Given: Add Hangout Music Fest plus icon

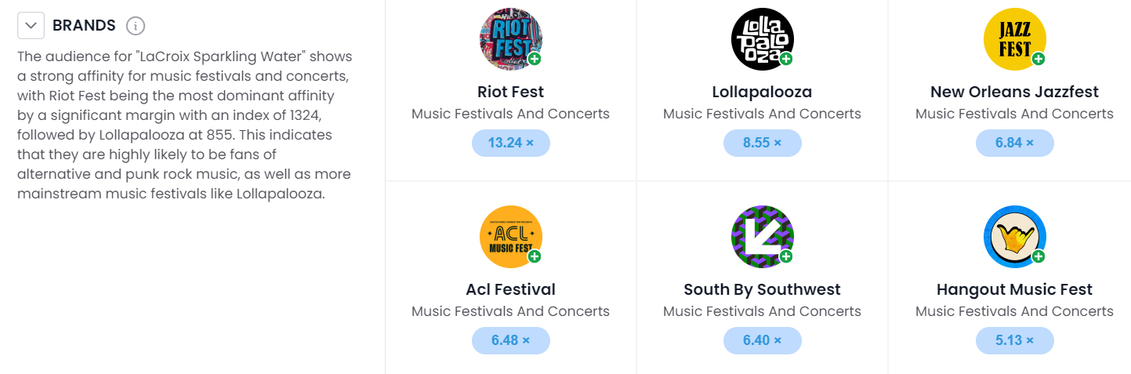Looking at the screenshot, I should [1039, 256].
